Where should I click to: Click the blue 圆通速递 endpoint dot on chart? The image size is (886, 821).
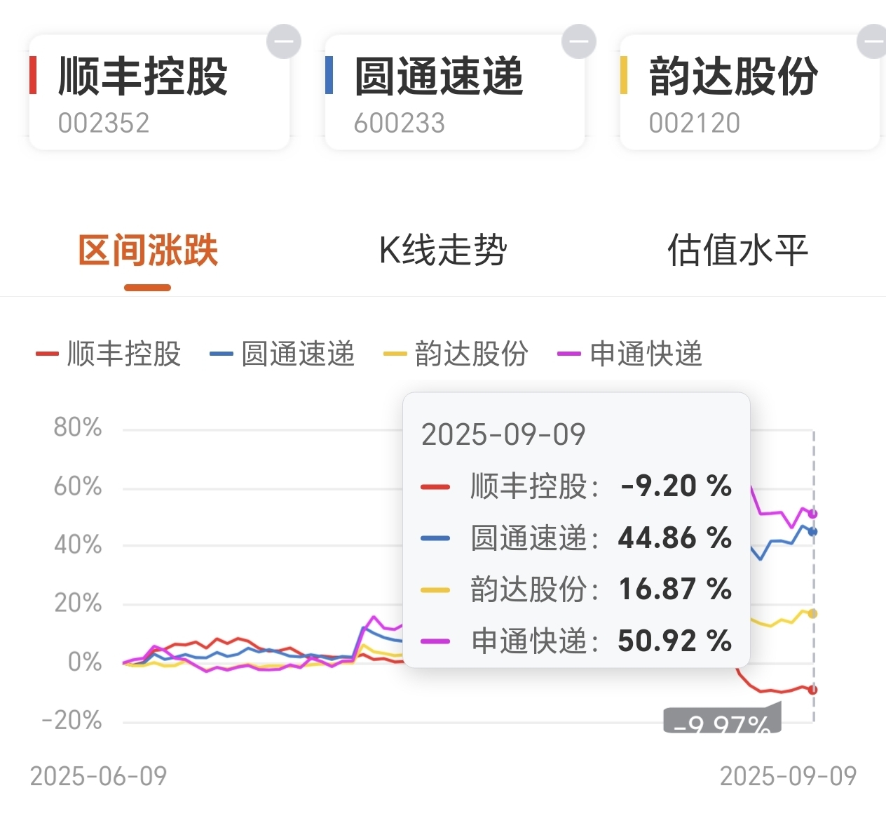pos(813,532)
